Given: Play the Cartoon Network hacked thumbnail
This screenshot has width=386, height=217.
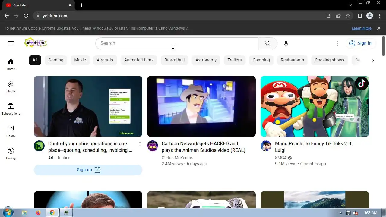Looking at the screenshot, I should pos(201,106).
